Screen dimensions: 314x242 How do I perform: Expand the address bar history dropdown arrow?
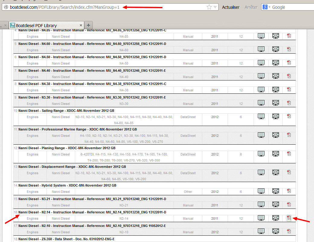[215, 7]
